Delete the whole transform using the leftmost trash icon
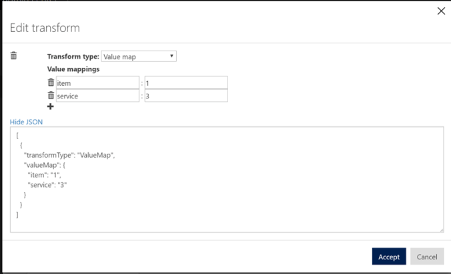 pyautogui.click(x=14, y=56)
